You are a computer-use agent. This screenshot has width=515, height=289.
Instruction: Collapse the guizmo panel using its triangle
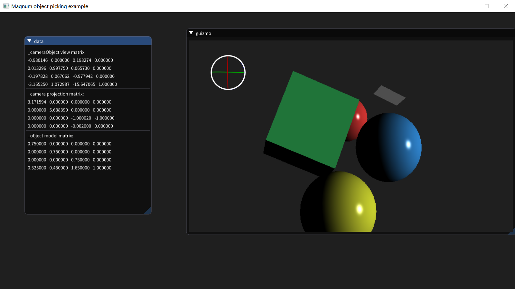click(191, 33)
